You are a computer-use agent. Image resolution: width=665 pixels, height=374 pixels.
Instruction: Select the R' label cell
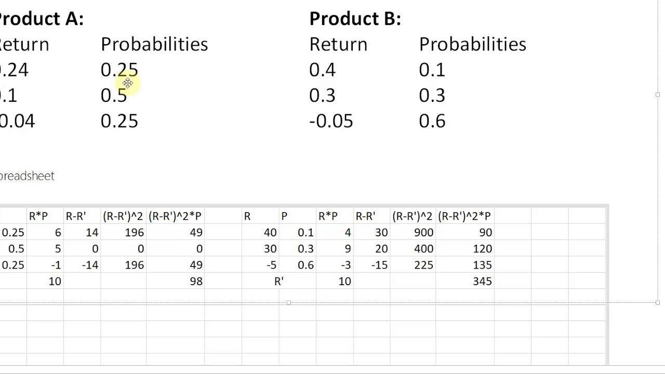pyautogui.click(x=278, y=281)
